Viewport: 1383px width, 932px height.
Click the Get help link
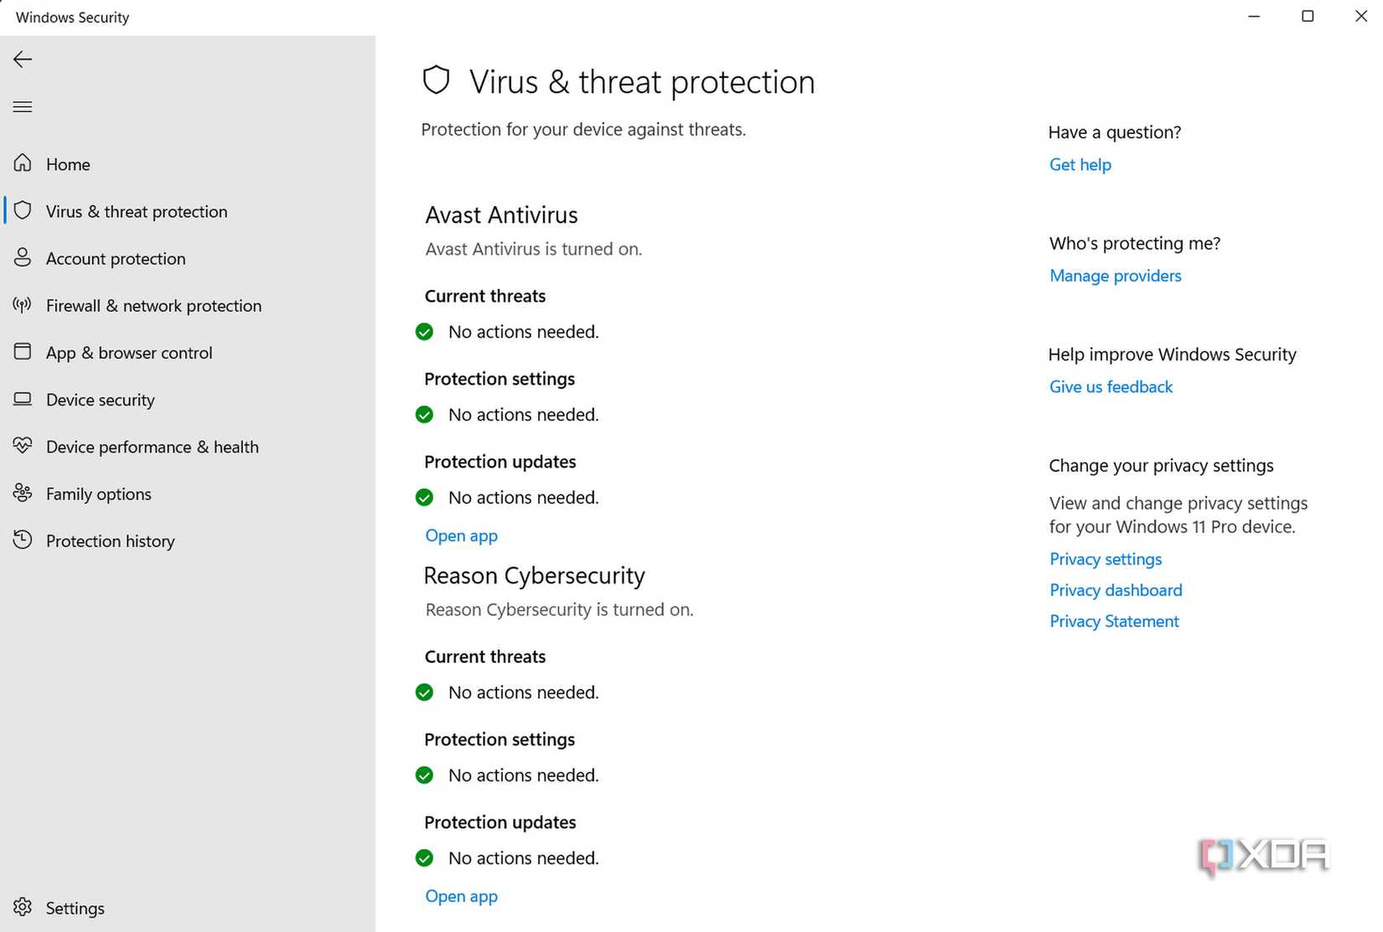tap(1080, 164)
